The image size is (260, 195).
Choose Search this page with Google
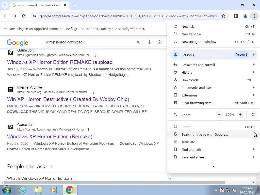214,135
